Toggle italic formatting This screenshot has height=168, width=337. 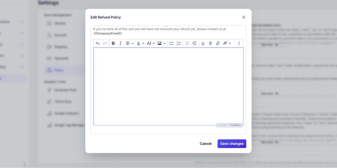point(121,43)
